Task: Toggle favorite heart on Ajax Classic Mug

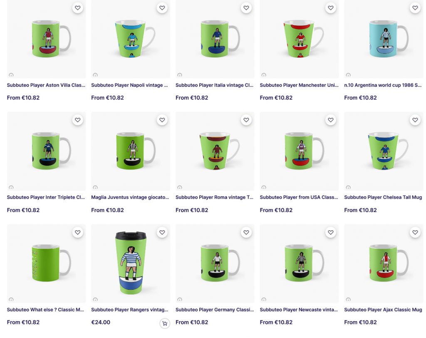Action: (415, 232)
